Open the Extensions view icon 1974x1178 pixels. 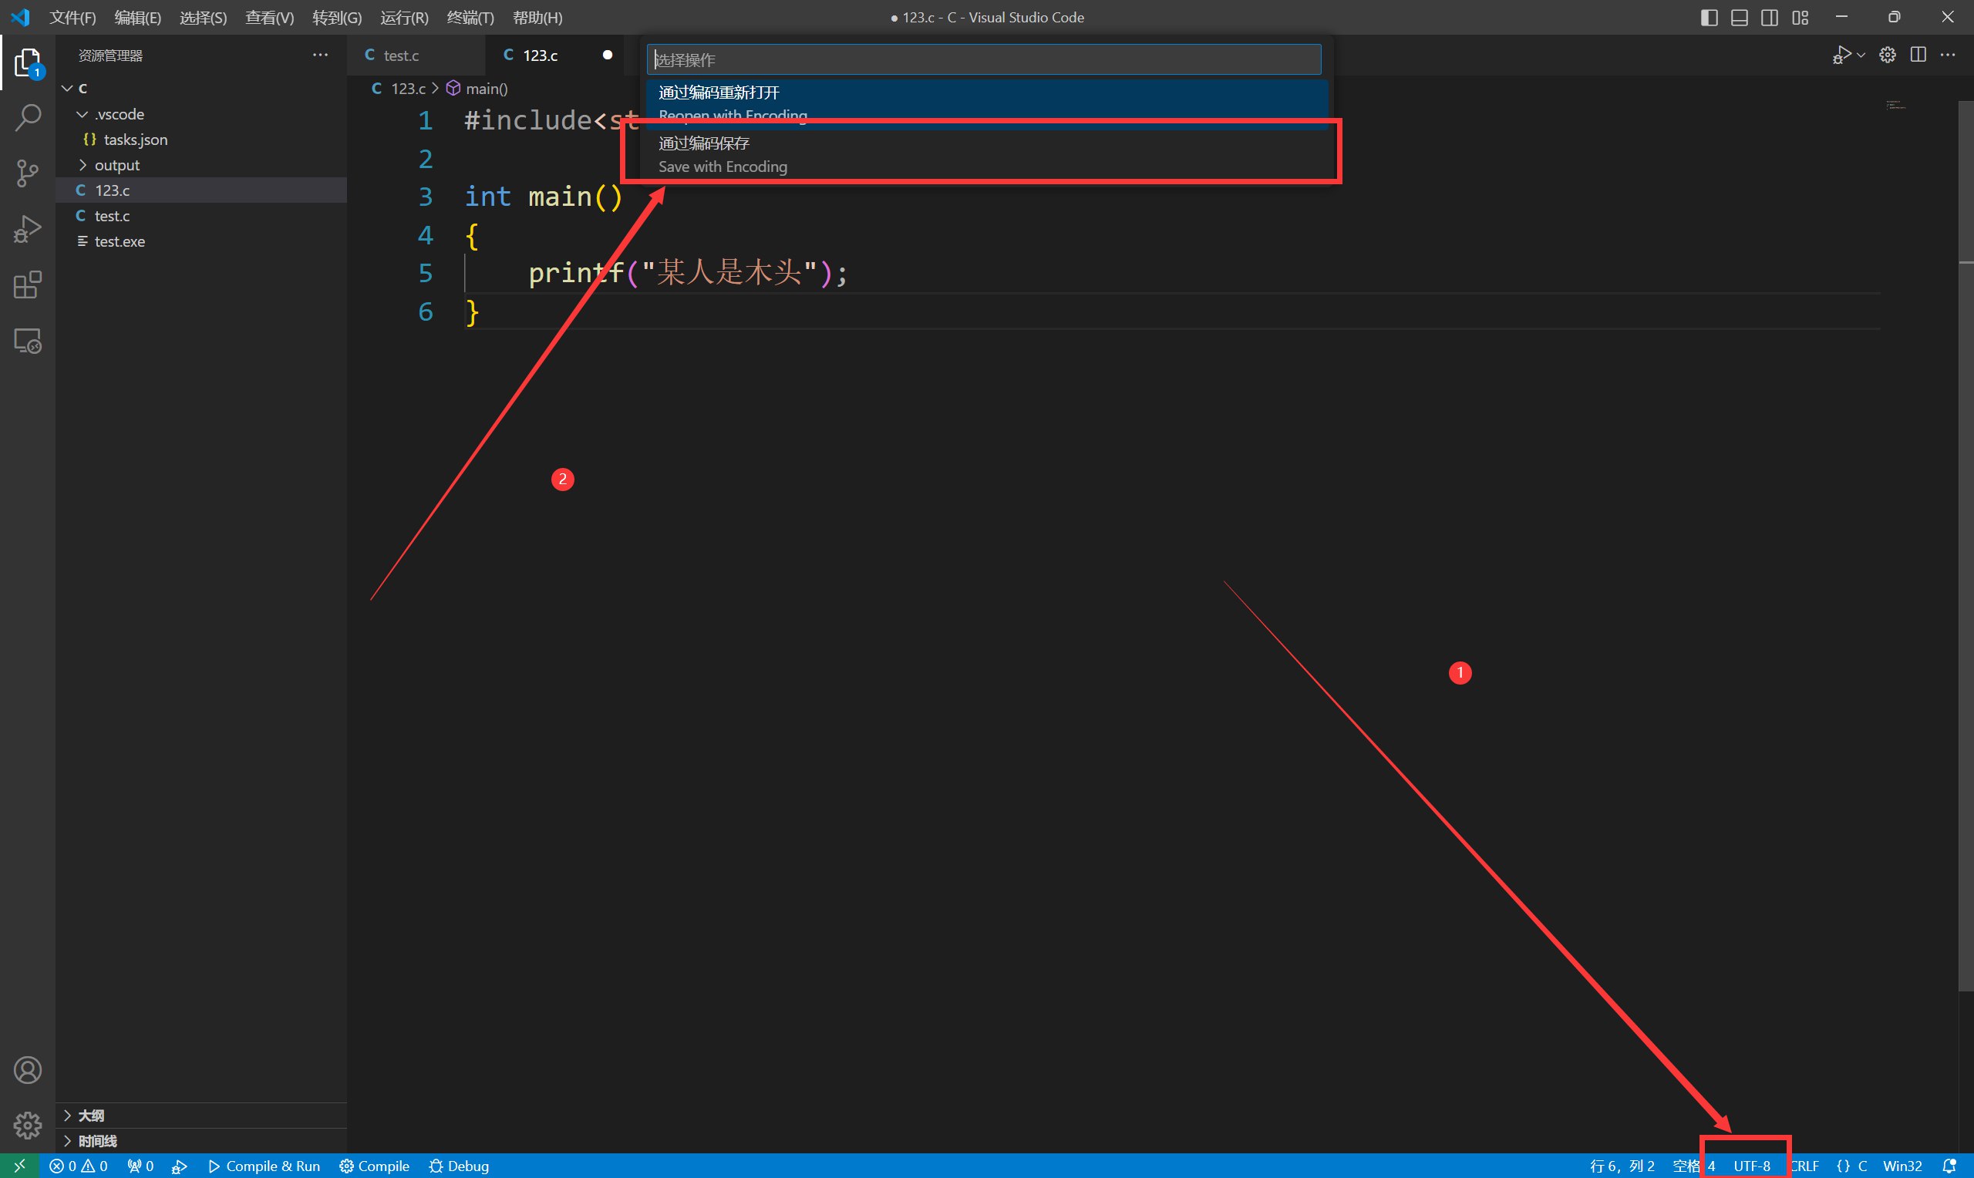tap(28, 285)
